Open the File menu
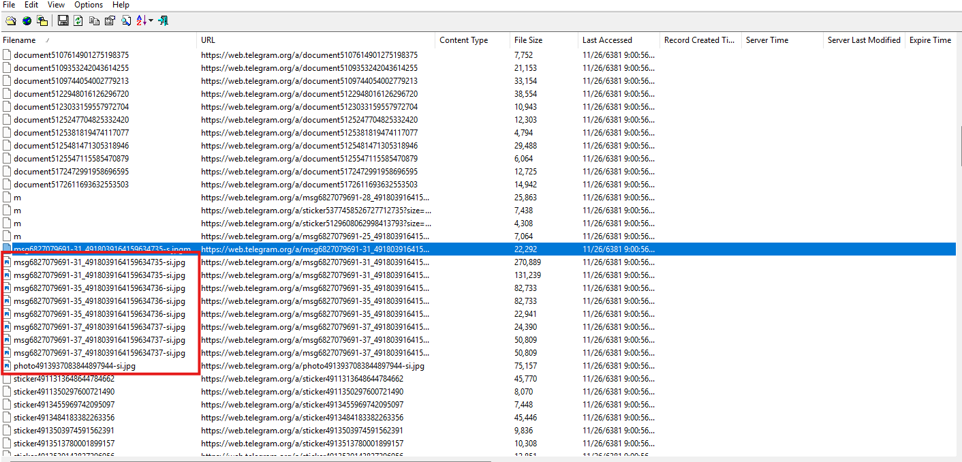This screenshot has width=962, height=462. pyautogui.click(x=9, y=5)
